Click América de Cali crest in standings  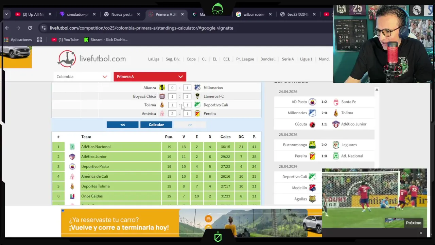click(x=72, y=176)
